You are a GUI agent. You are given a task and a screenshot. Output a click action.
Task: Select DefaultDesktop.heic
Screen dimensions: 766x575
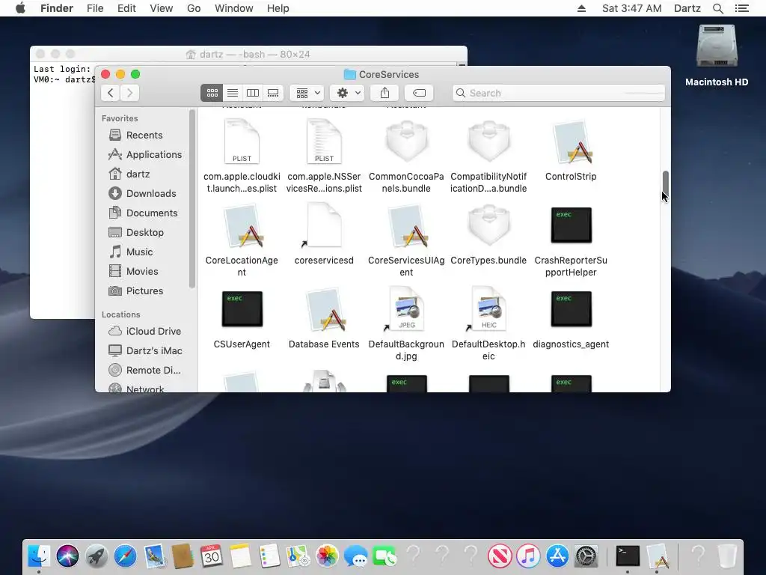(488, 325)
